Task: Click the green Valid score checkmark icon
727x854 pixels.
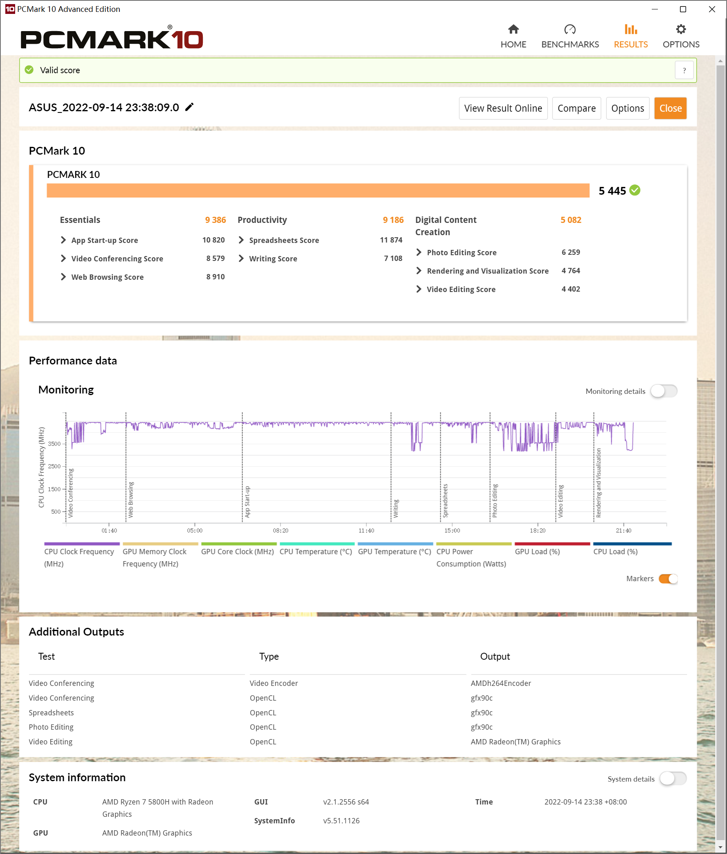Action: pyautogui.click(x=29, y=70)
